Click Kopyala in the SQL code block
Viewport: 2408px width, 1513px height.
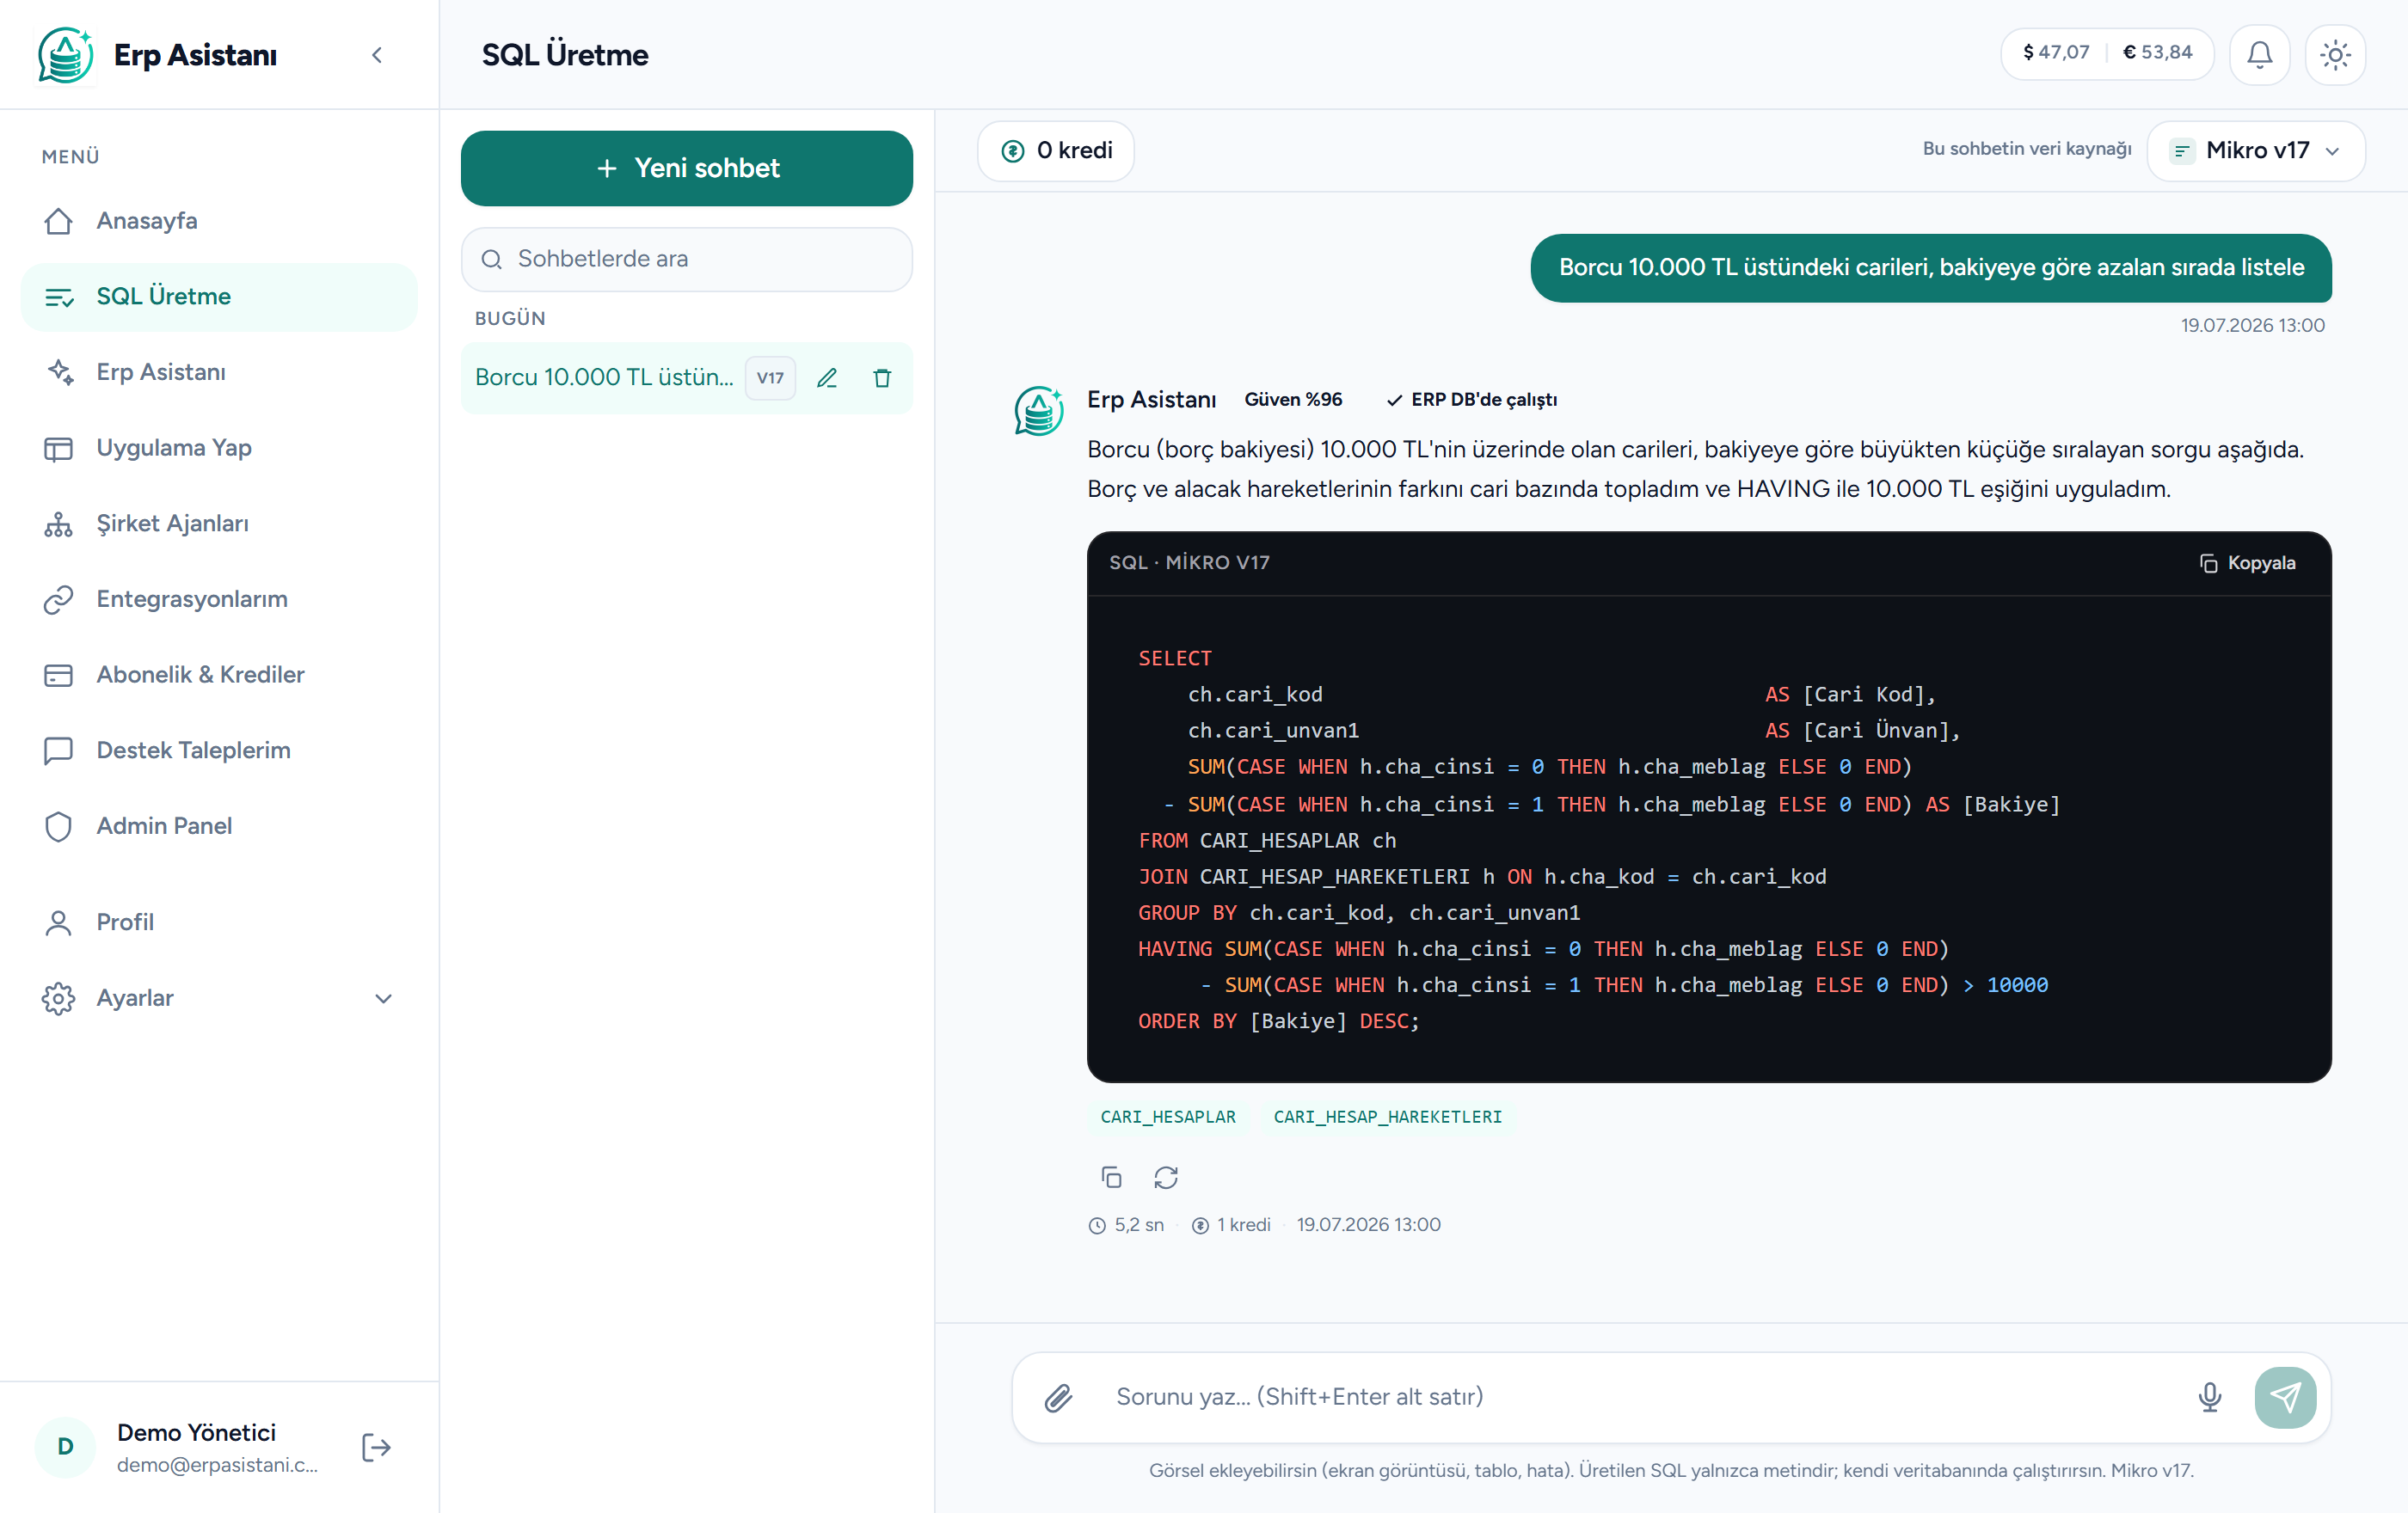click(2247, 562)
